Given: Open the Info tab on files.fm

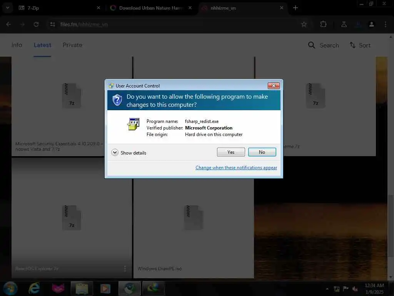Looking at the screenshot, I should click(x=17, y=45).
